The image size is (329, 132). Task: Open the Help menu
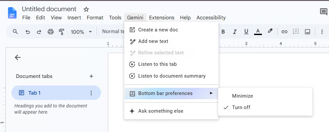tap(185, 18)
